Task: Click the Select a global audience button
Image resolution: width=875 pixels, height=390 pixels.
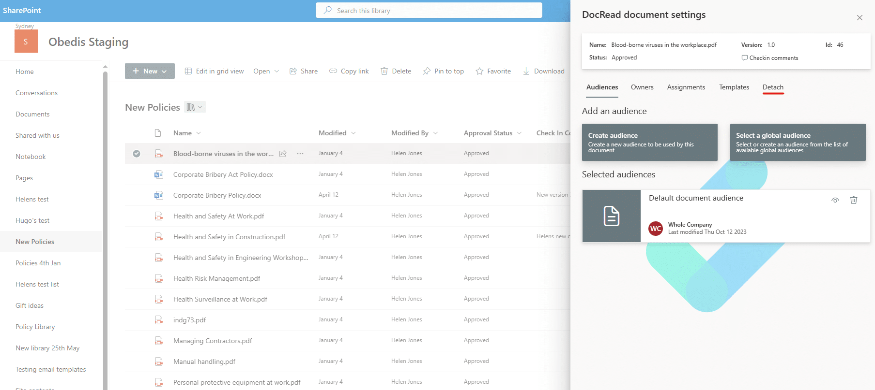Action: (x=798, y=142)
